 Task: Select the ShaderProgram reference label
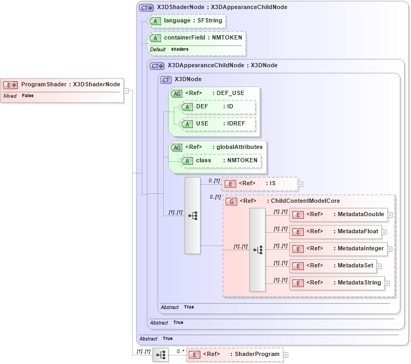pos(241,354)
